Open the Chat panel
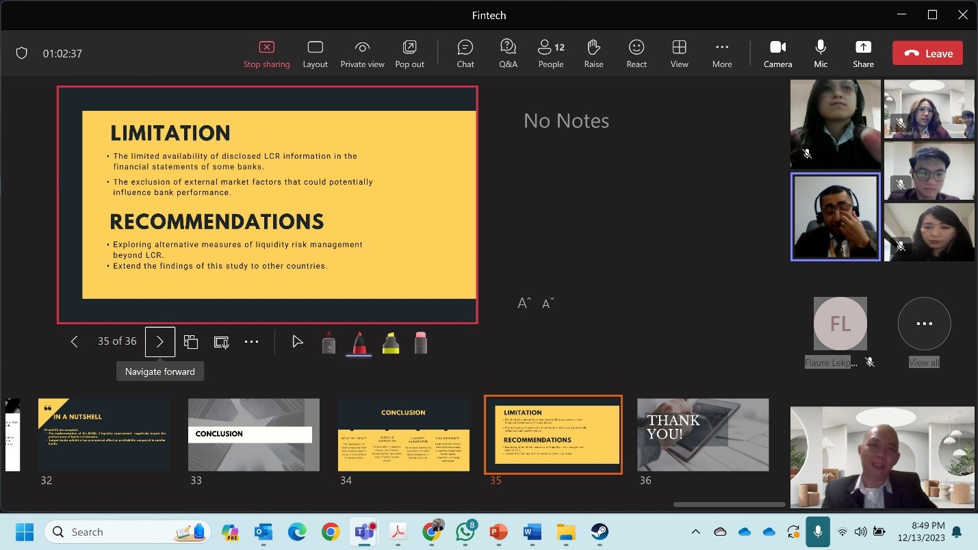Image resolution: width=978 pixels, height=550 pixels. 465,53
